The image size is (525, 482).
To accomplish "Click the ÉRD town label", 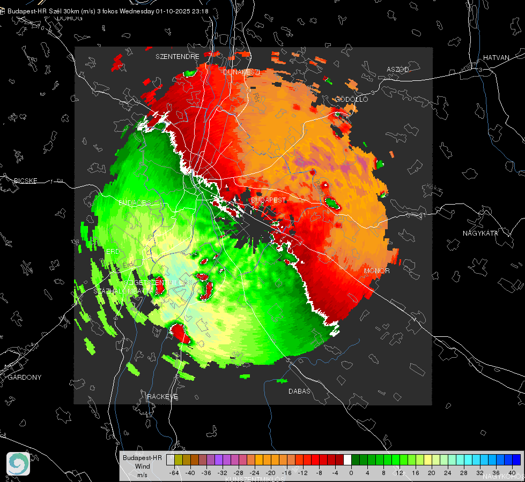I will coord(113,251).
